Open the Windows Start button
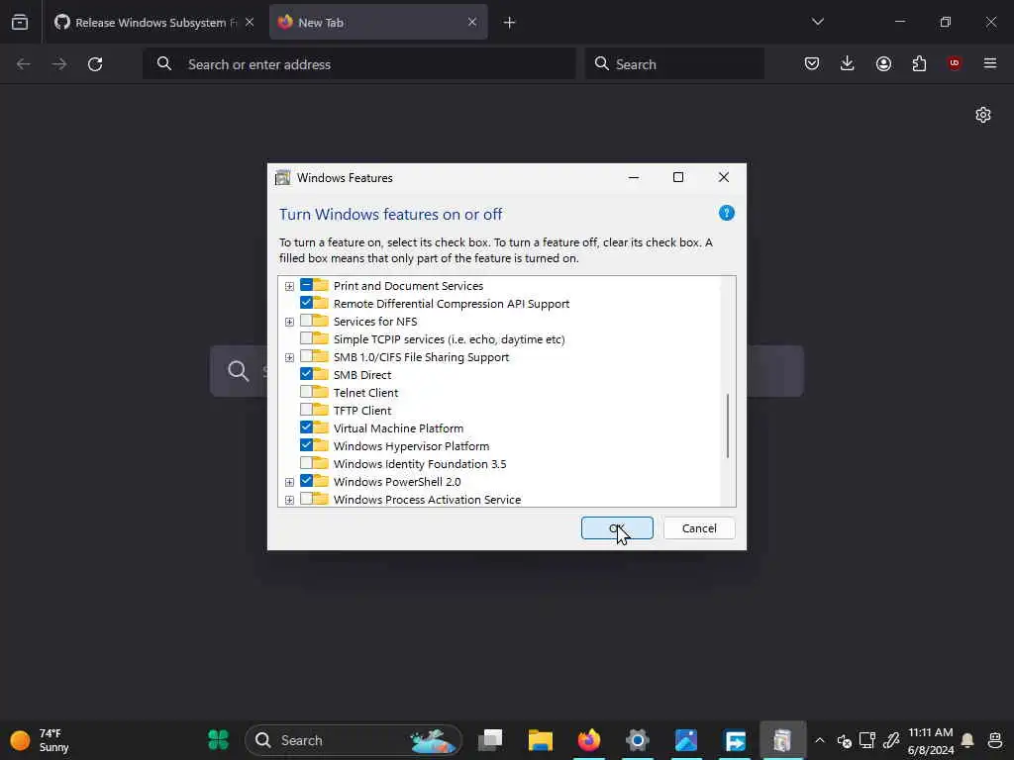1014x760 pixels. coord(219,739)
